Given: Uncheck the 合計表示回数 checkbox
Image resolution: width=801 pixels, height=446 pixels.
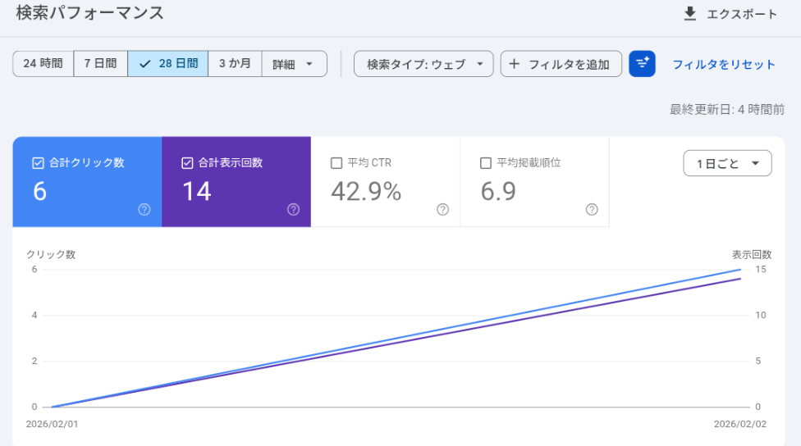Looking at the screenshot, I should tap(187, 163).
